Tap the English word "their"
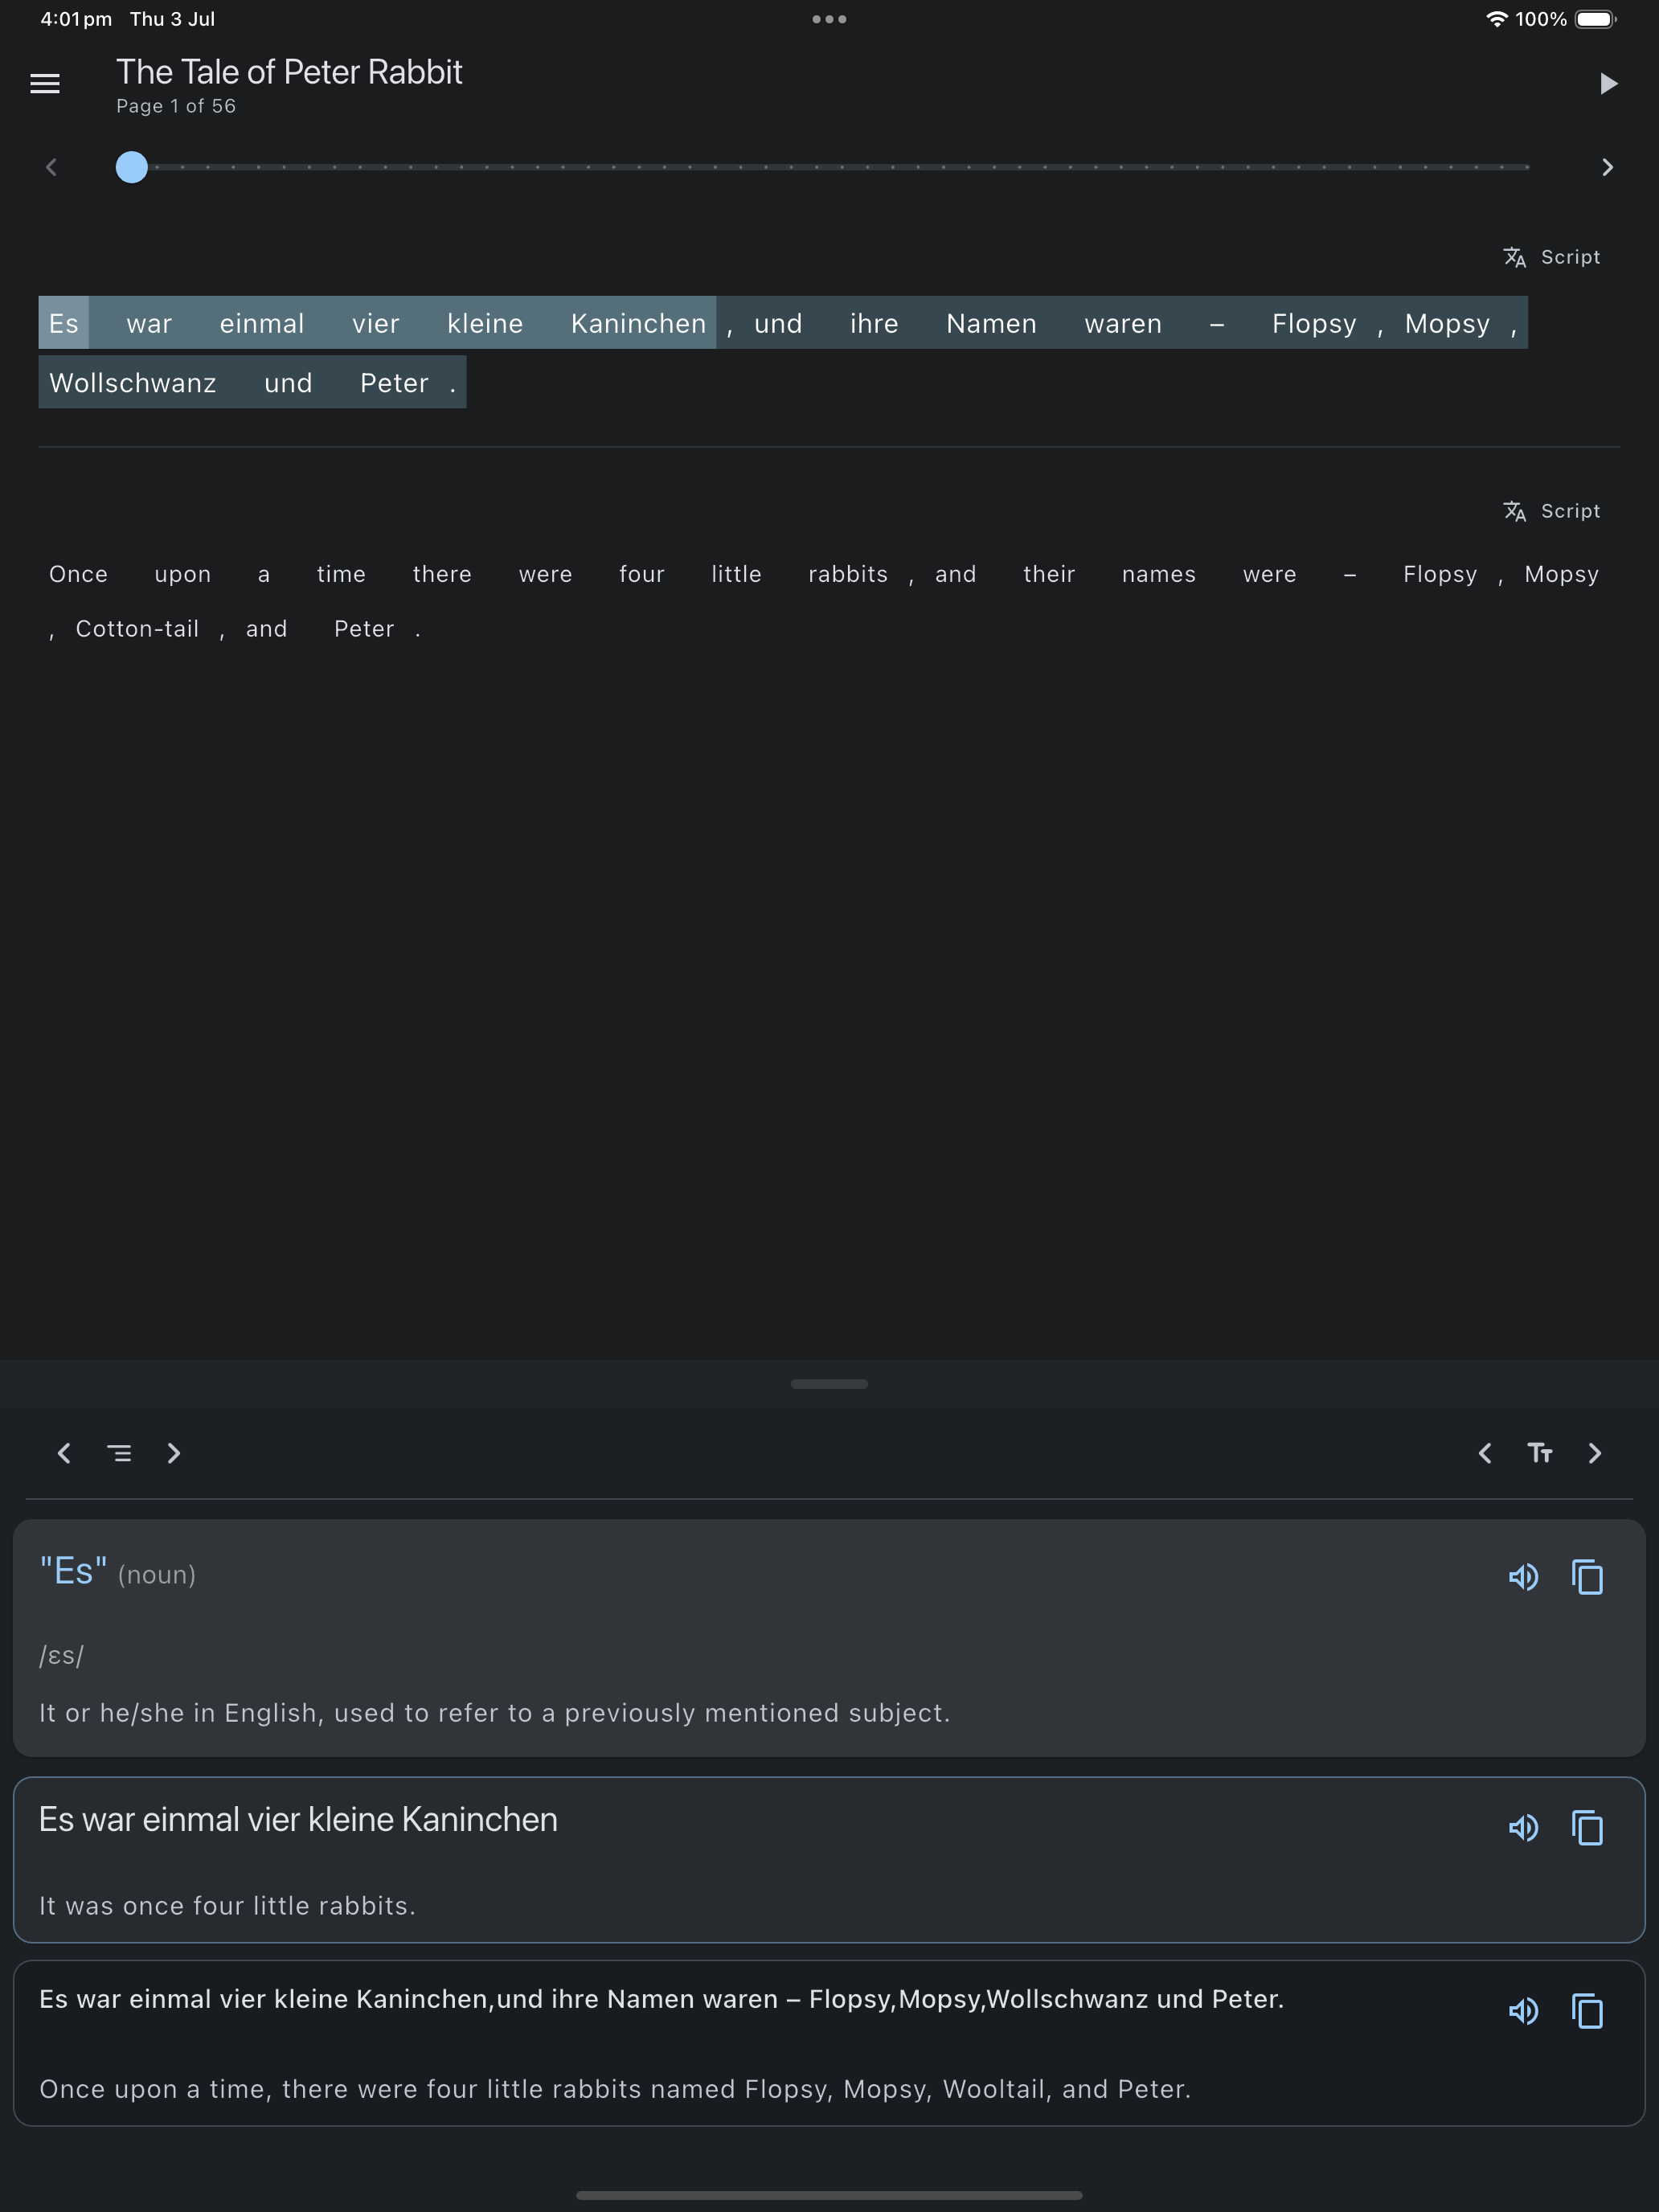1659x2212 pixels. tap(1049, 574)
